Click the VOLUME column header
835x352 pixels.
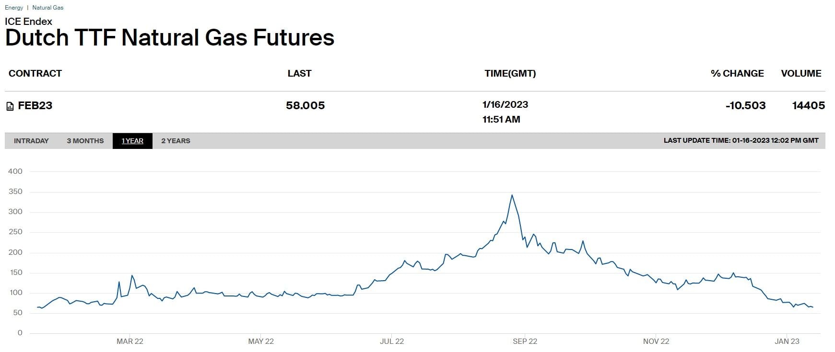(x=801, y=73)
